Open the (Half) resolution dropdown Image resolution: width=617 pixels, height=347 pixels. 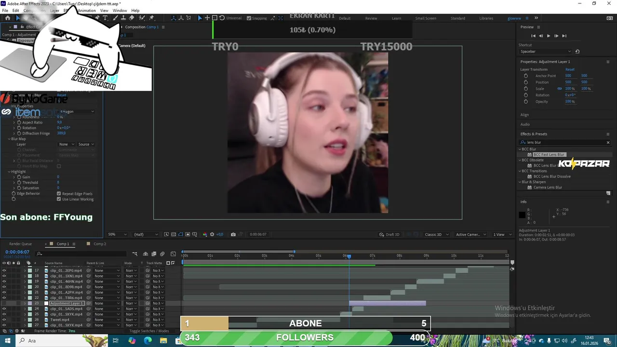tap(146, 234)
